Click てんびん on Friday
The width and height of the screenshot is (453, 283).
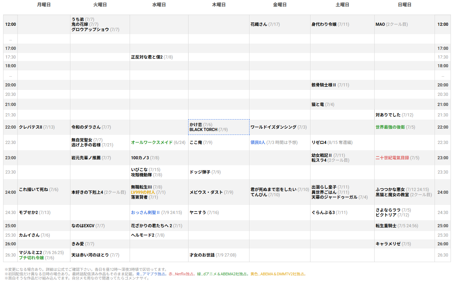coord(259,195)
